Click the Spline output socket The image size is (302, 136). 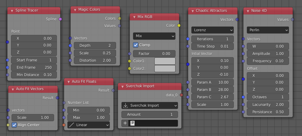60,19
